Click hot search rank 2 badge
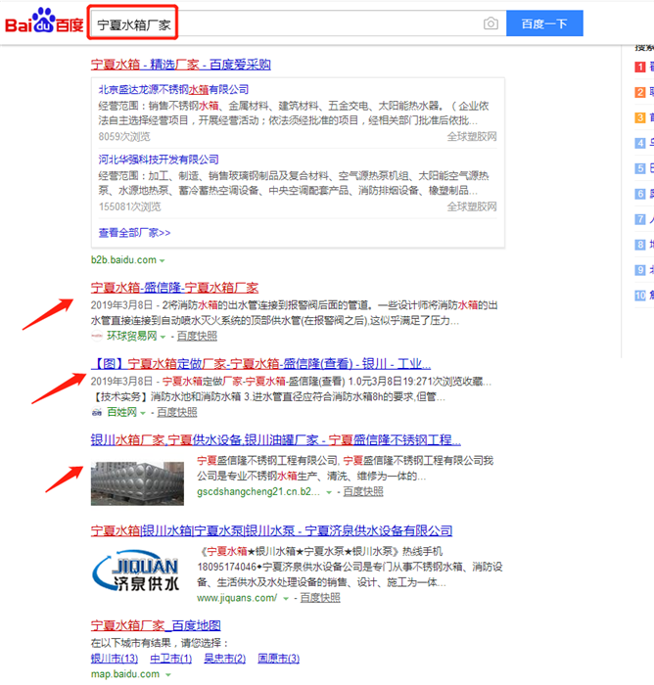The height and width of the screenshot is (685, 654). [x=640, y=92]
